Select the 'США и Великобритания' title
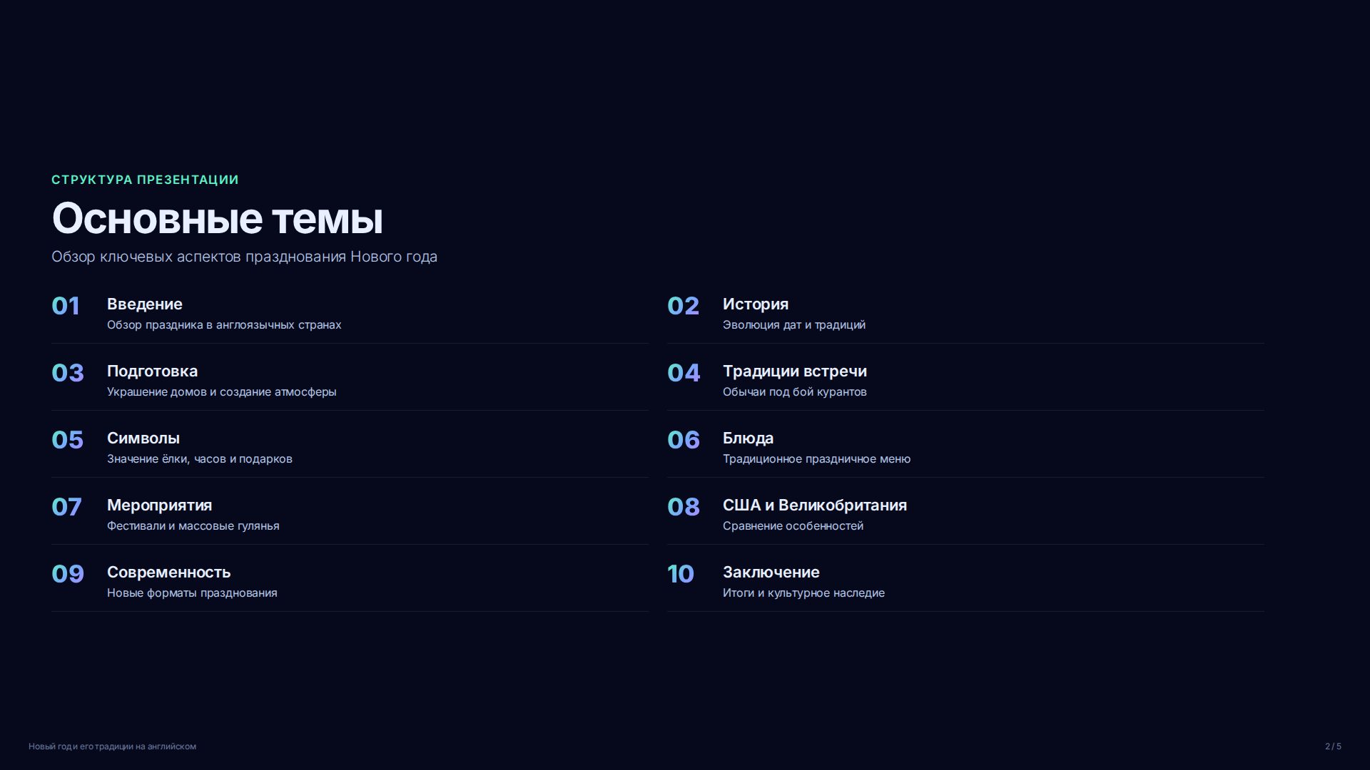 coord(815,505)
